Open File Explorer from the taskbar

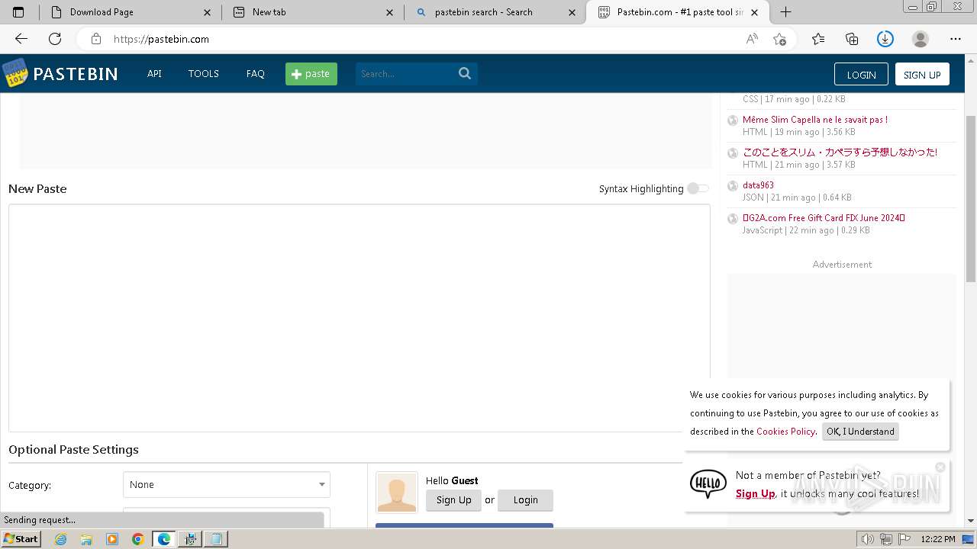pos(86,539)
